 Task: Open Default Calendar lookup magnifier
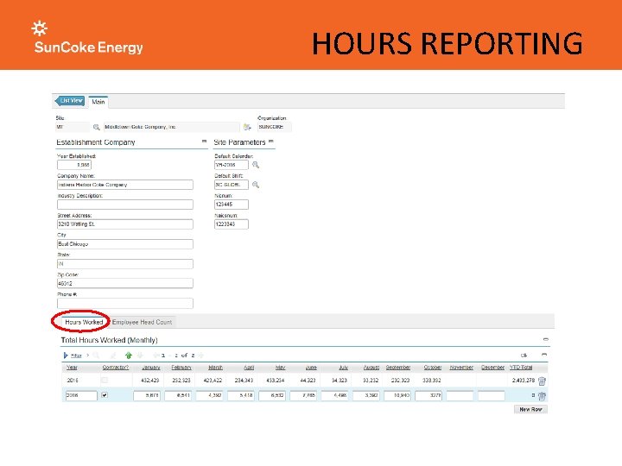256,165
